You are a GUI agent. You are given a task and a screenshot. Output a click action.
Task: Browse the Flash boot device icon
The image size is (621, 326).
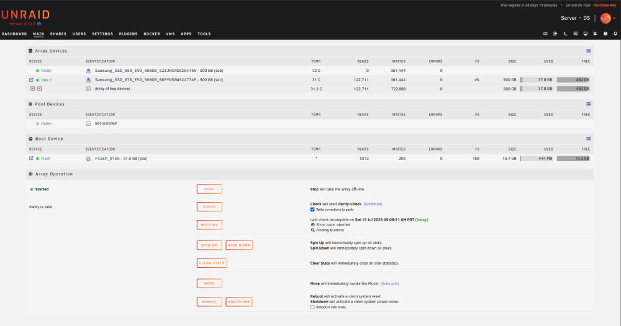click(31, 158)
